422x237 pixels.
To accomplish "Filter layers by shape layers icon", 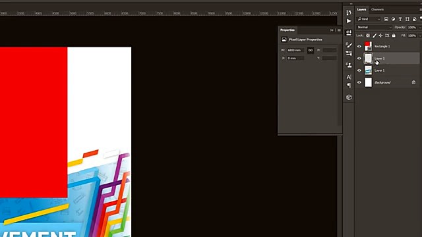I will pyautogui.click(x=407, y=19).
